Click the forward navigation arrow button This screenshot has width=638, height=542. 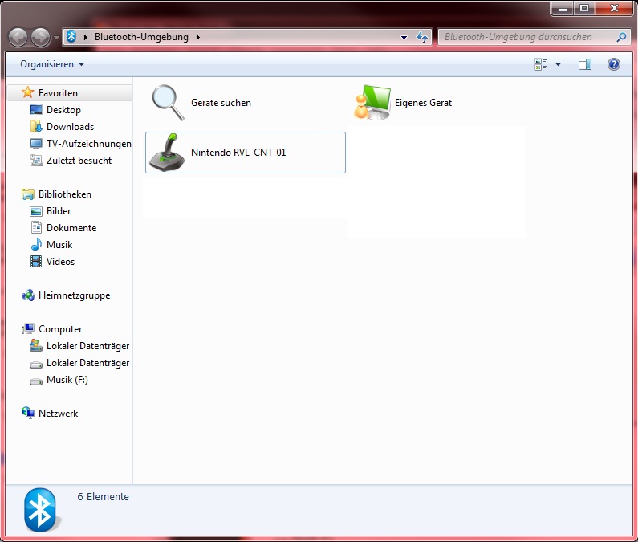pos(40,37)
